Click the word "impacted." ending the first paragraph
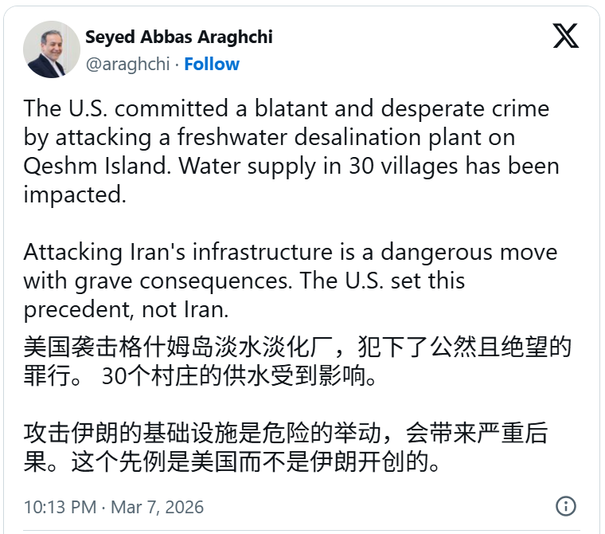Image resolution: width=605 pixels, height=534 pixels. click(x=75, y=195)
